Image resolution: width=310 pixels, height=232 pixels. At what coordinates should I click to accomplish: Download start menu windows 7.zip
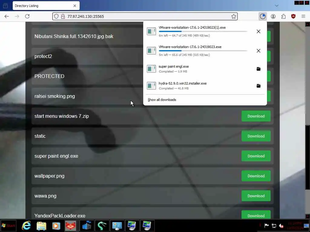pyautogui.click(x=256, y=116)
